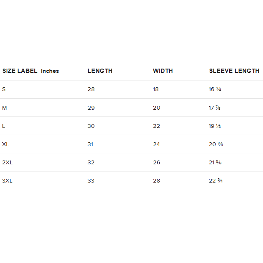Click the Inches unit label
This screenshot has width=263, height=263.
pos(50,71)
